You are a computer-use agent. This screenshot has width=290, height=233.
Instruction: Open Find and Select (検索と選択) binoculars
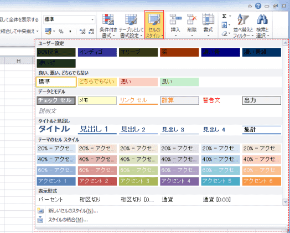click(x=262, y=25)
